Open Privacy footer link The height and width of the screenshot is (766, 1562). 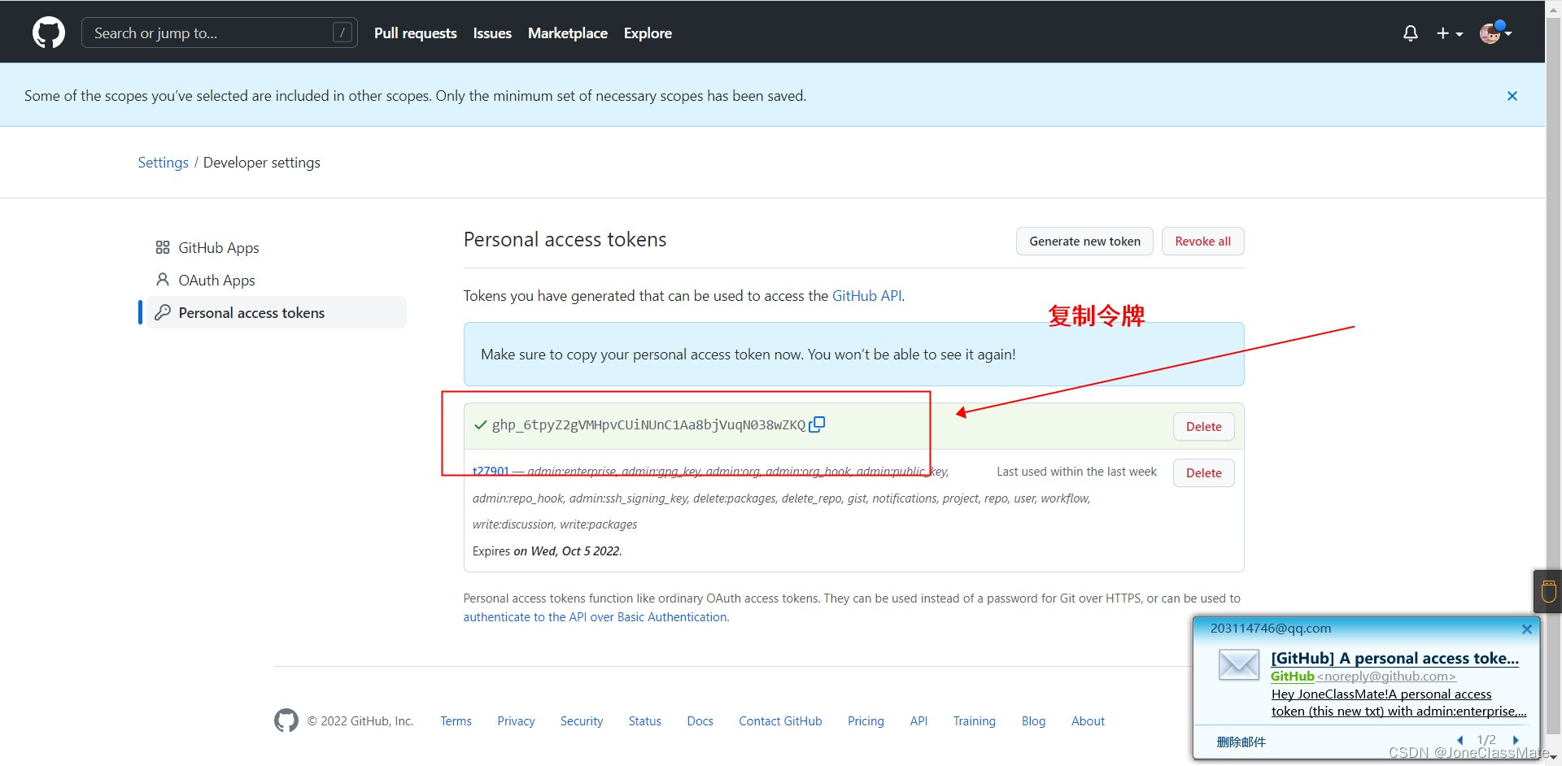(516, 721)
